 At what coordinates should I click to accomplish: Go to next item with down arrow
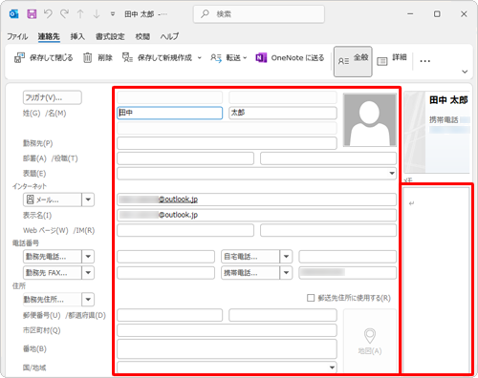(97, 14)
